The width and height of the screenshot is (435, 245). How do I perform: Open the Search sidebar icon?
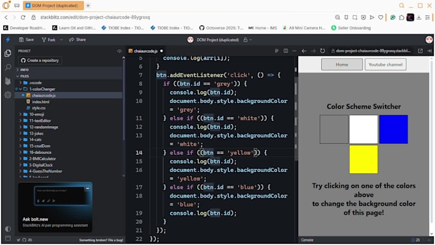[8, 67]
